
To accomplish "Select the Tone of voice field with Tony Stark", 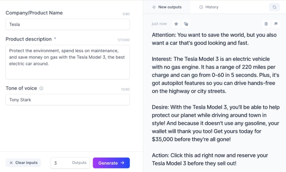I will coord(68,100).
